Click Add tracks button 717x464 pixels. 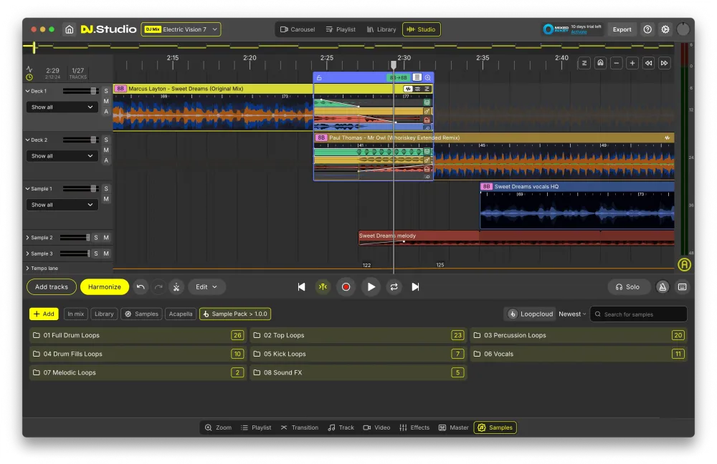point(52,287)
